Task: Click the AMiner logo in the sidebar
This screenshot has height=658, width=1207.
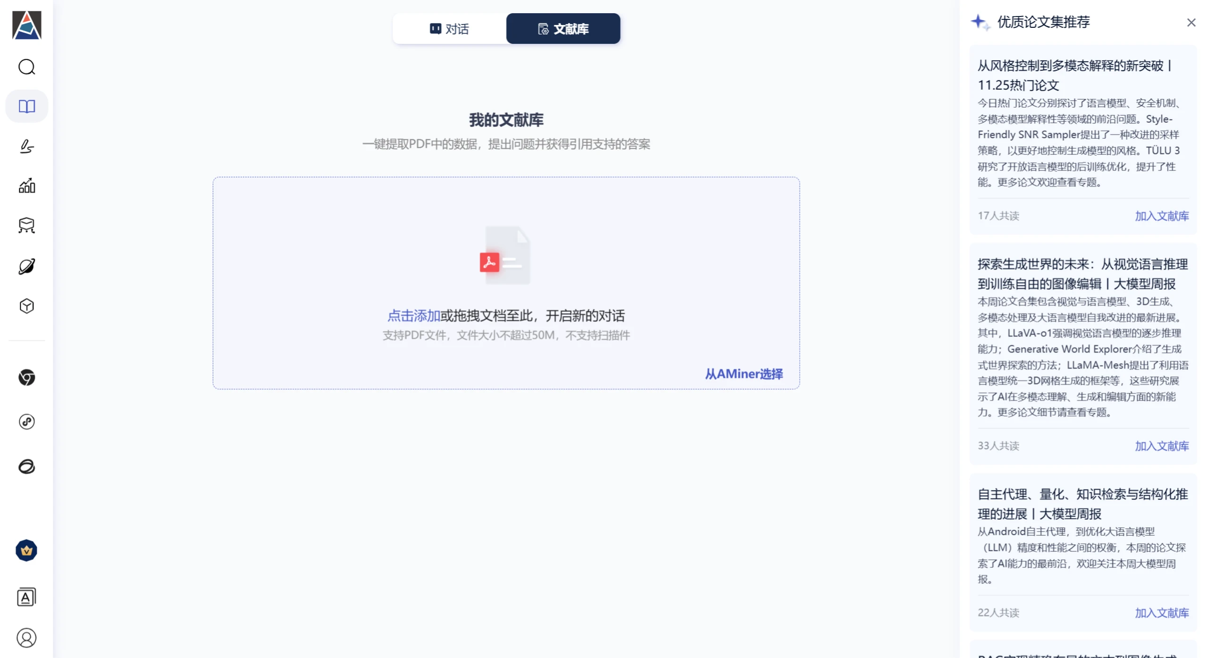Action: [x=26, y=25]
